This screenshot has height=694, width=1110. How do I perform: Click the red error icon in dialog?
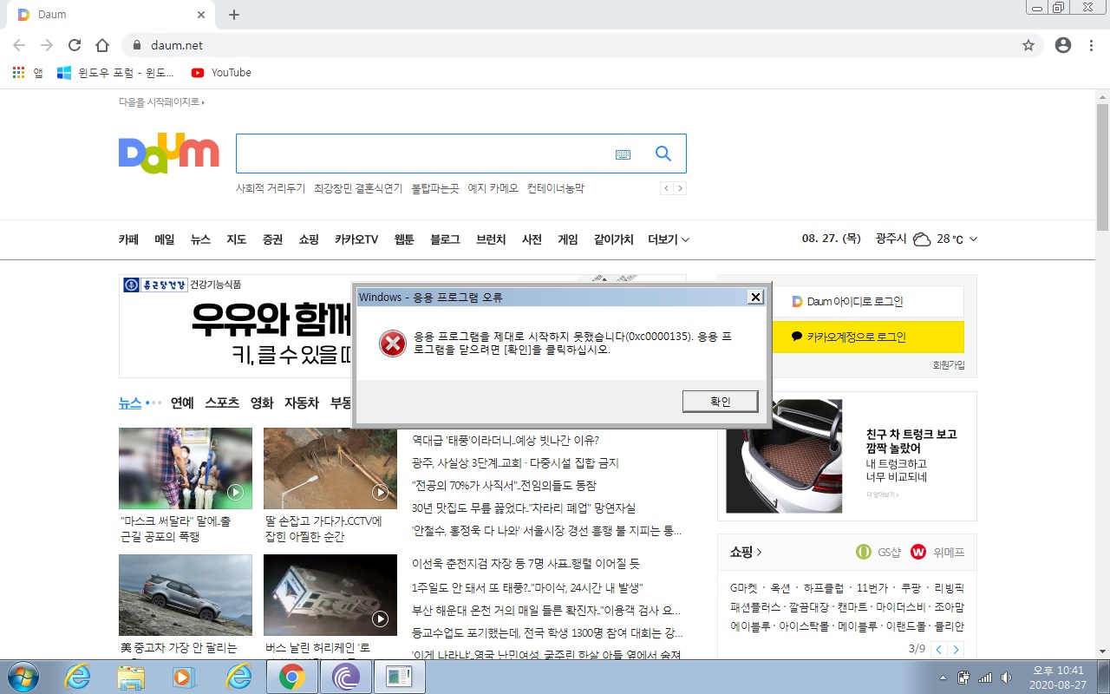click(x=393, y=344)
